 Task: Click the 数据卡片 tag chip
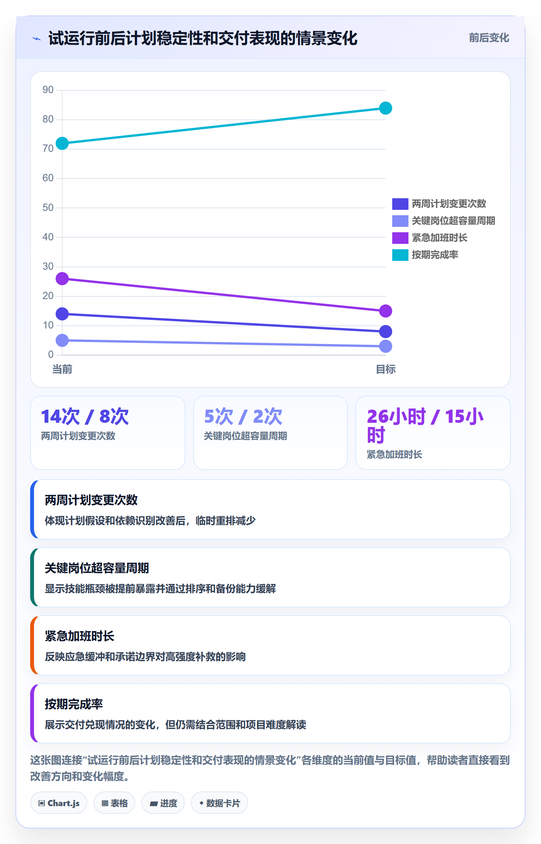[x=219, y=803]
